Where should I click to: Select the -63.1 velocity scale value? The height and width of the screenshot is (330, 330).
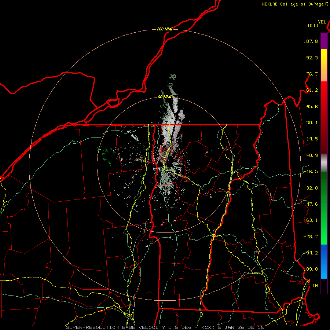tap(311, 220)
